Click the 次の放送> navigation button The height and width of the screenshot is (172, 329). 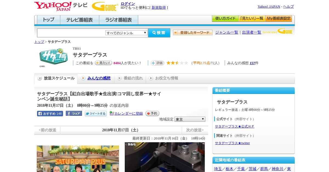pyautogui.click(x=195, y=130)
